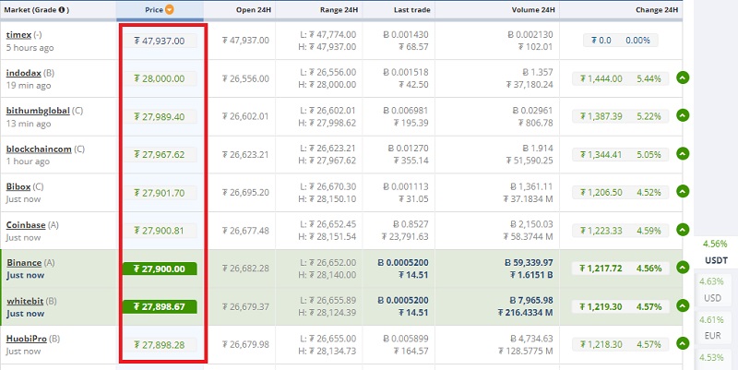This screenshot has height=370, width=738.
Task: Open the whitebit market link
Action: [25, 302]
